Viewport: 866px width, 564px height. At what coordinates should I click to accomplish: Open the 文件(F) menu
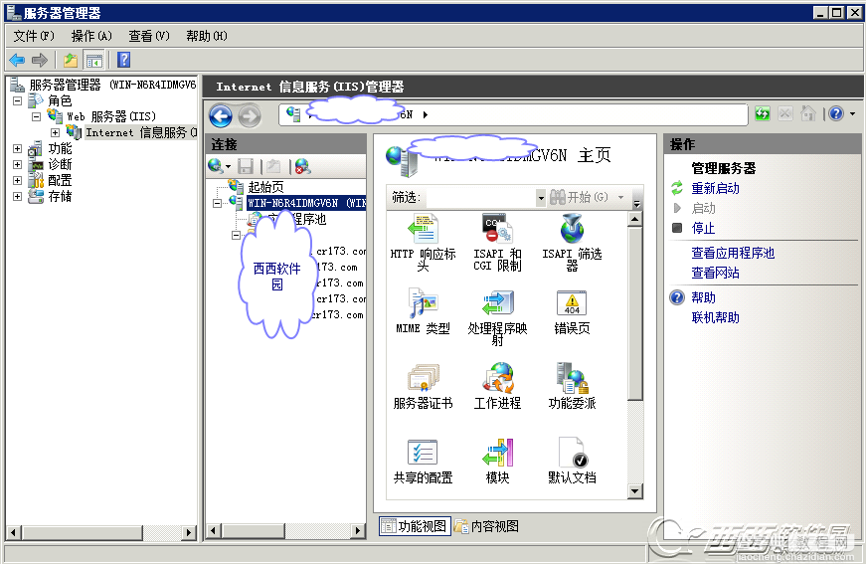click(34, 36)
